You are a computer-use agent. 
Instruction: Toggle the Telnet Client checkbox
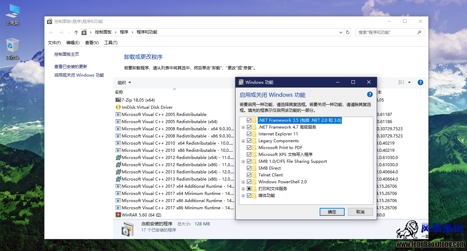(249, 175)
